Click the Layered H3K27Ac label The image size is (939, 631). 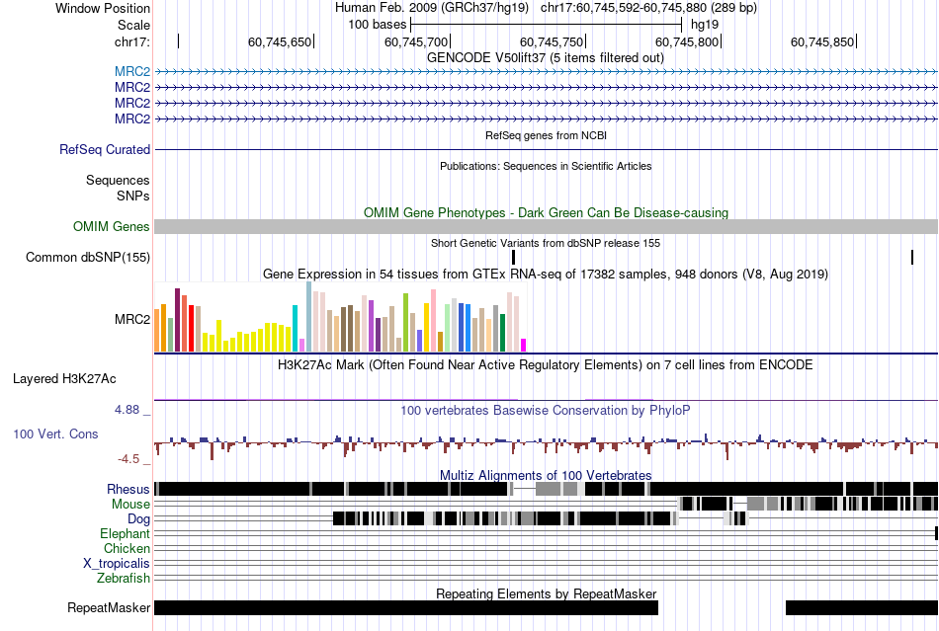click(x=64, y=378)
